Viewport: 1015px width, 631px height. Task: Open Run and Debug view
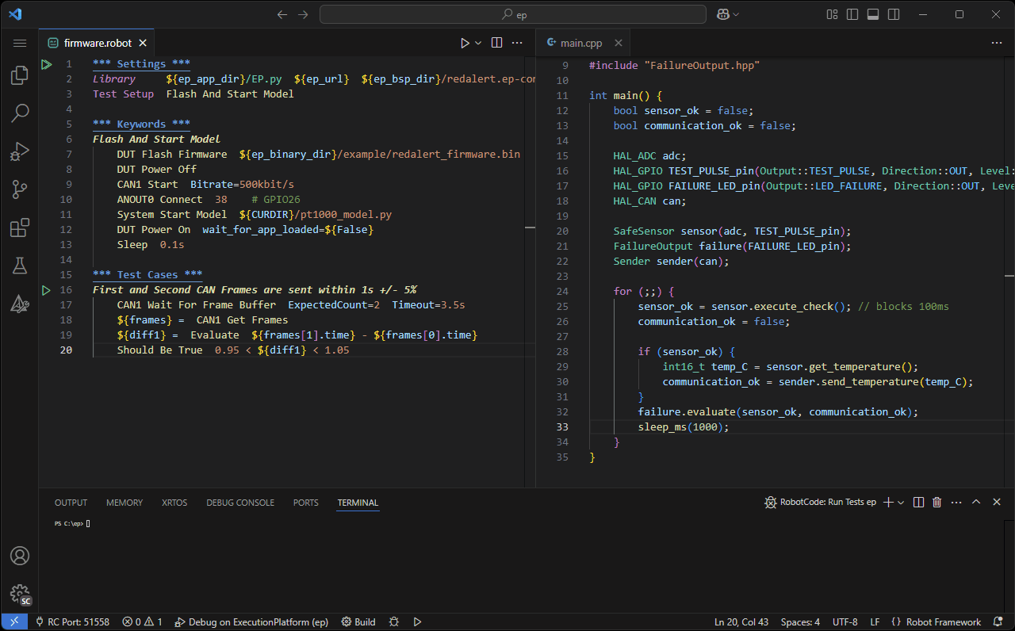[x=20, y=151]
